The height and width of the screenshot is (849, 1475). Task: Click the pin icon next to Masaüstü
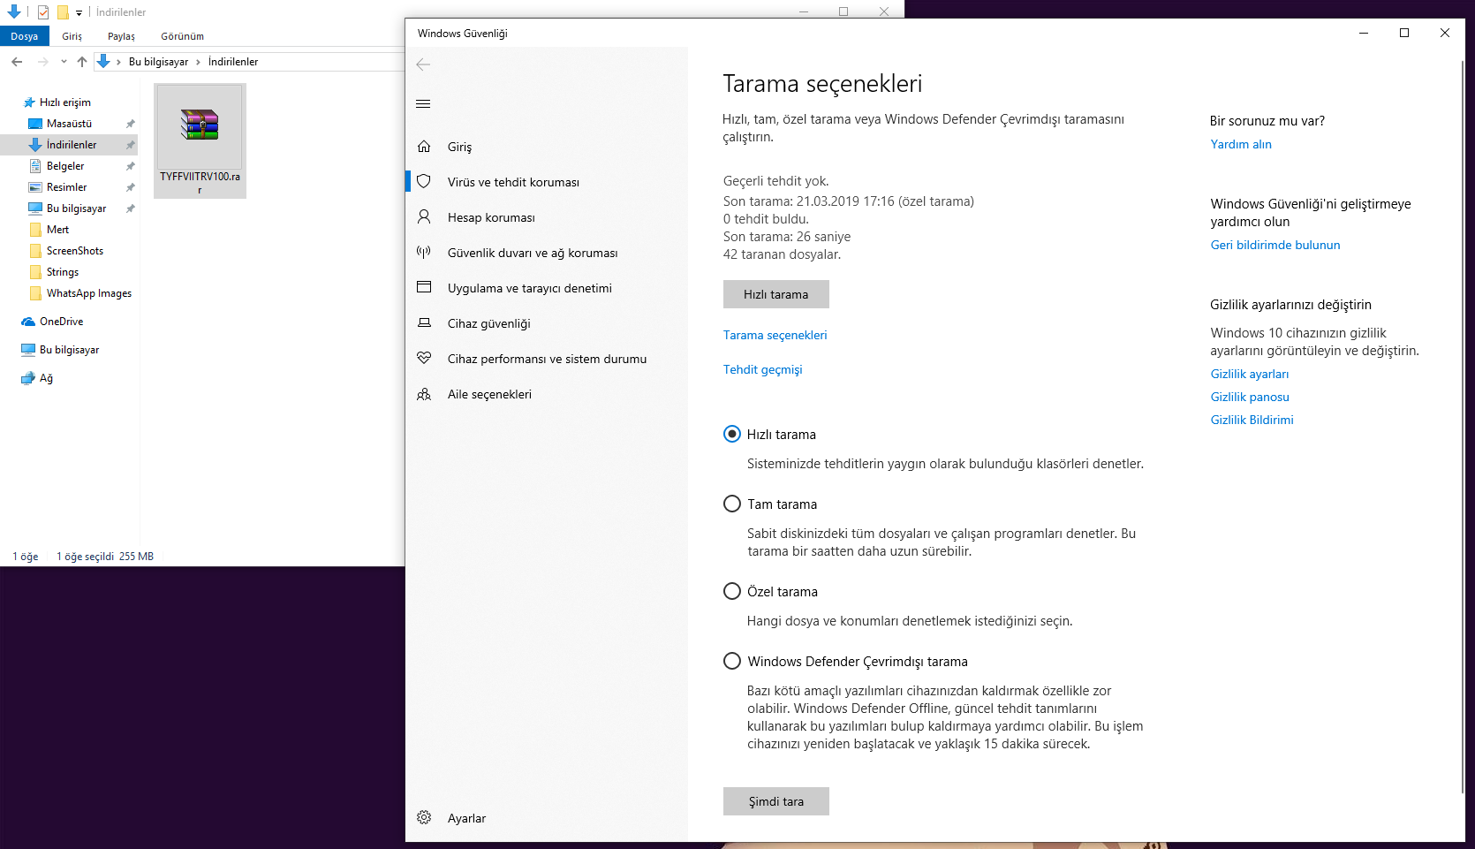130,124
